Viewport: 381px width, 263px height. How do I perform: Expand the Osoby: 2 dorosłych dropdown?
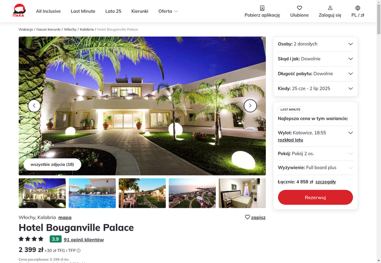(x=315, y=44)
